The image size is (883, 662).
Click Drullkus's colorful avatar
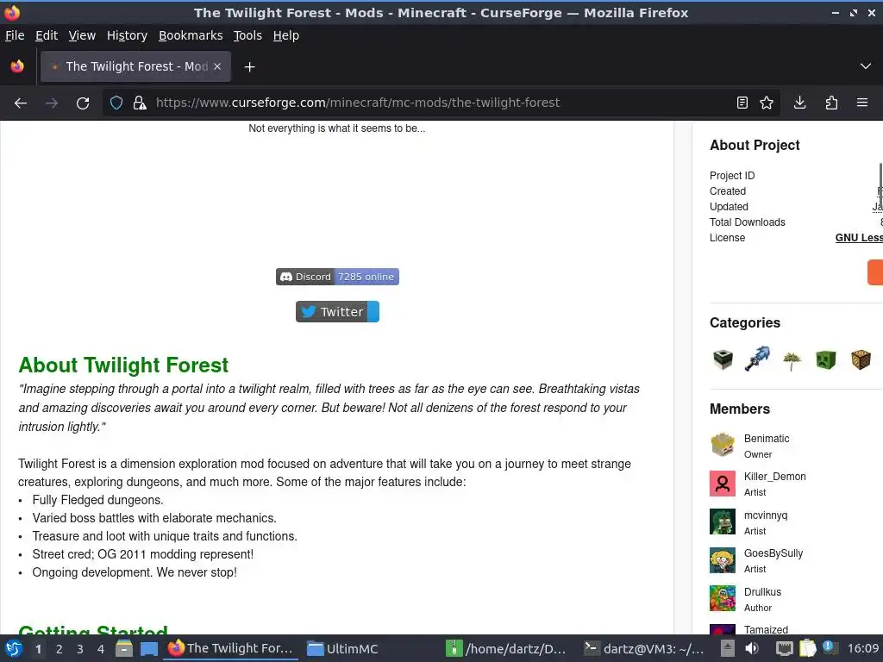[723, 598]
